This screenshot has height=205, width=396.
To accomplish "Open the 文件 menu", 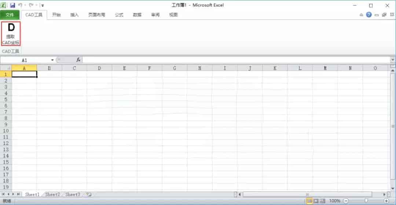I will (10, 15).
